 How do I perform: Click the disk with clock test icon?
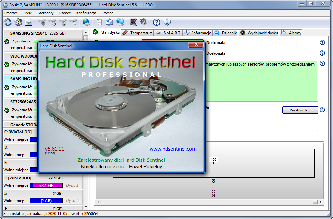[x=52, y=22]
